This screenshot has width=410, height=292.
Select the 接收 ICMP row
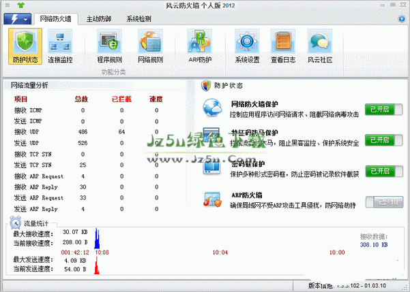(87, 110)
